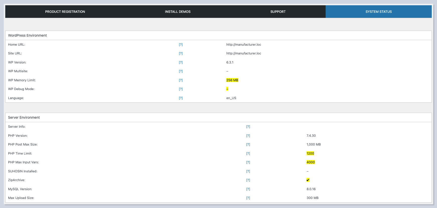Open help icon next to WP Multisite
Image resolution: width=437 pixels, height=208 pixels.
click(x=181, y=71)
